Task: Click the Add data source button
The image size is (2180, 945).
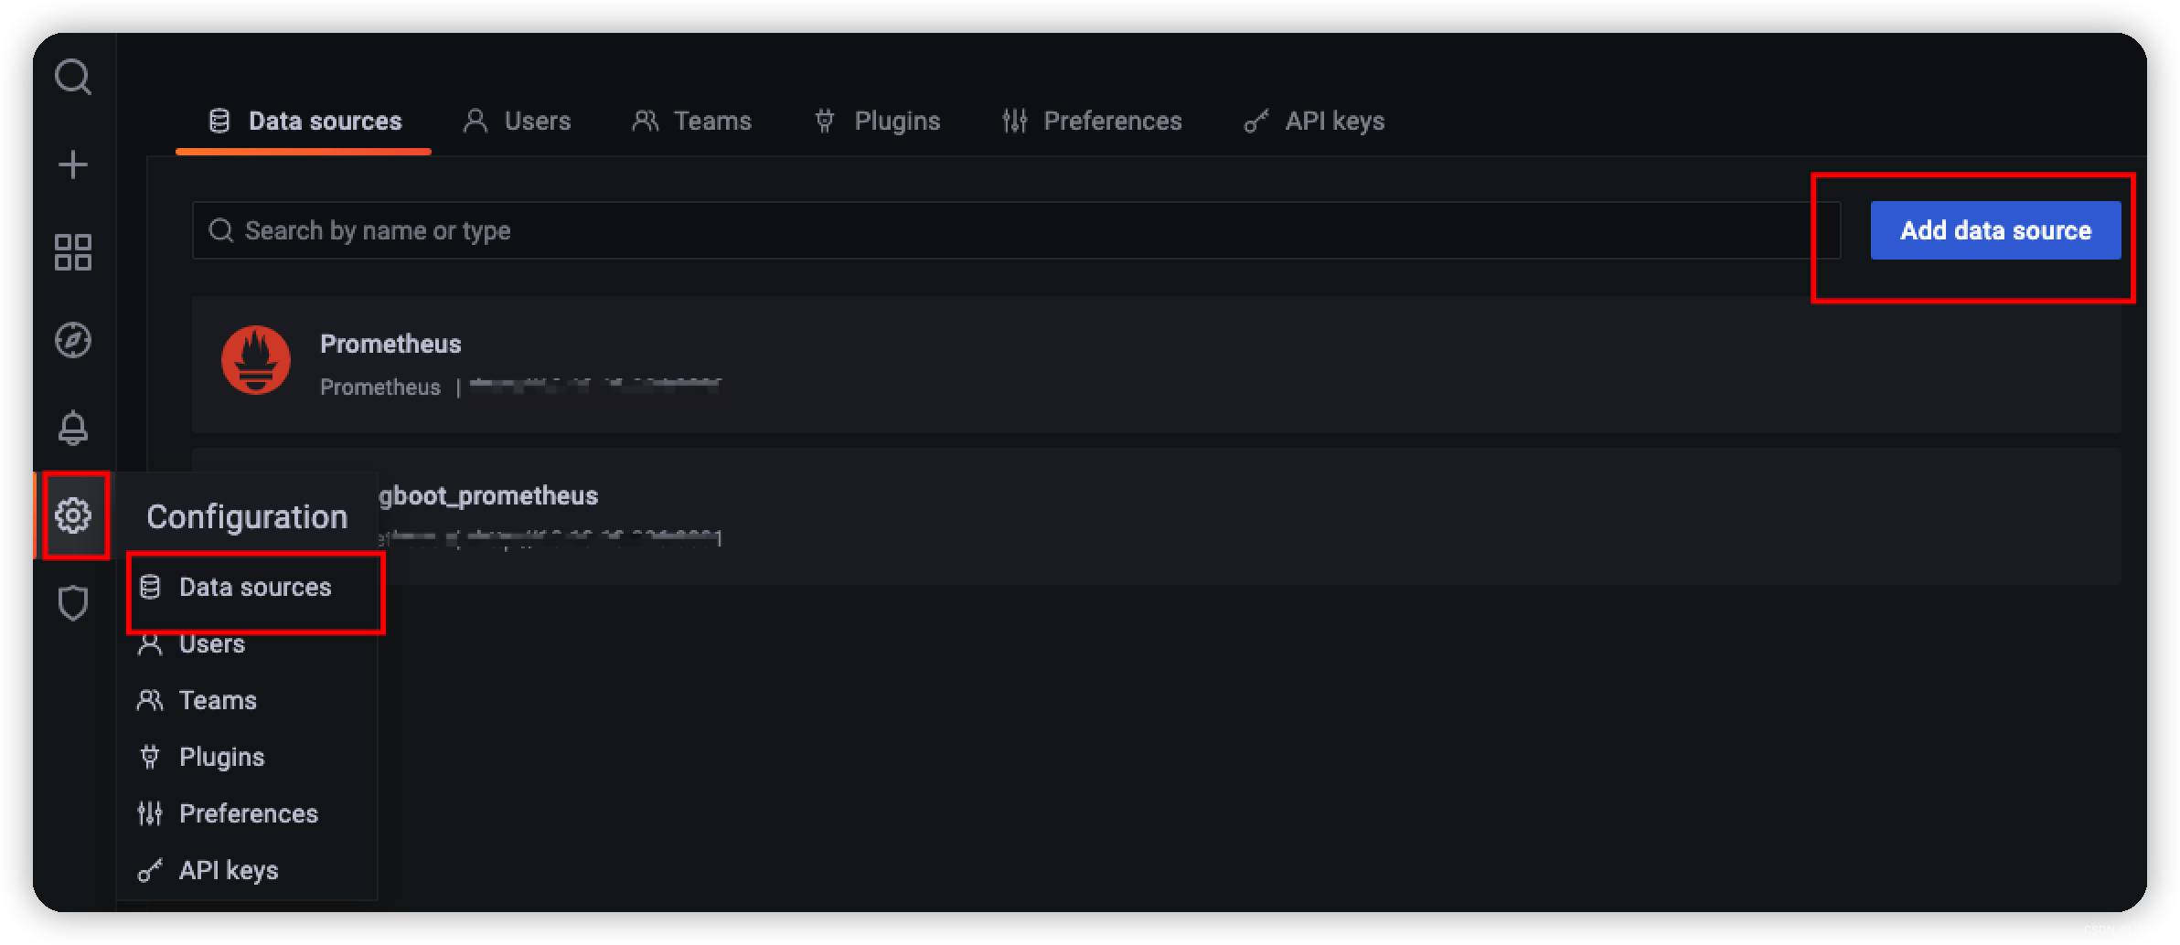Action: tap(1995, 230)
